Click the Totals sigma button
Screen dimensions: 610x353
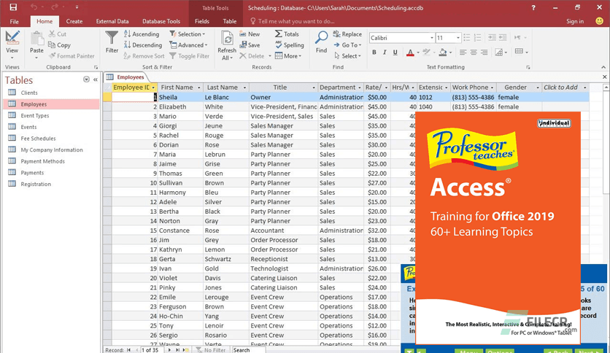pos(287,34)
